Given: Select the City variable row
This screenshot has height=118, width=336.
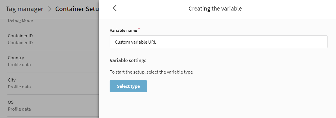Looking at the screenshot, I should tap(53, 83).
